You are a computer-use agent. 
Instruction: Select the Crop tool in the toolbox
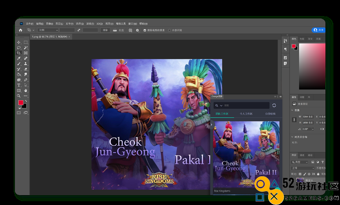(x=19, y=53)
